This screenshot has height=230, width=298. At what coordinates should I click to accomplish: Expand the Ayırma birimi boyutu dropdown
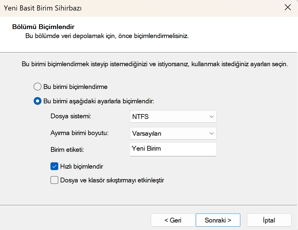(173, 134)
